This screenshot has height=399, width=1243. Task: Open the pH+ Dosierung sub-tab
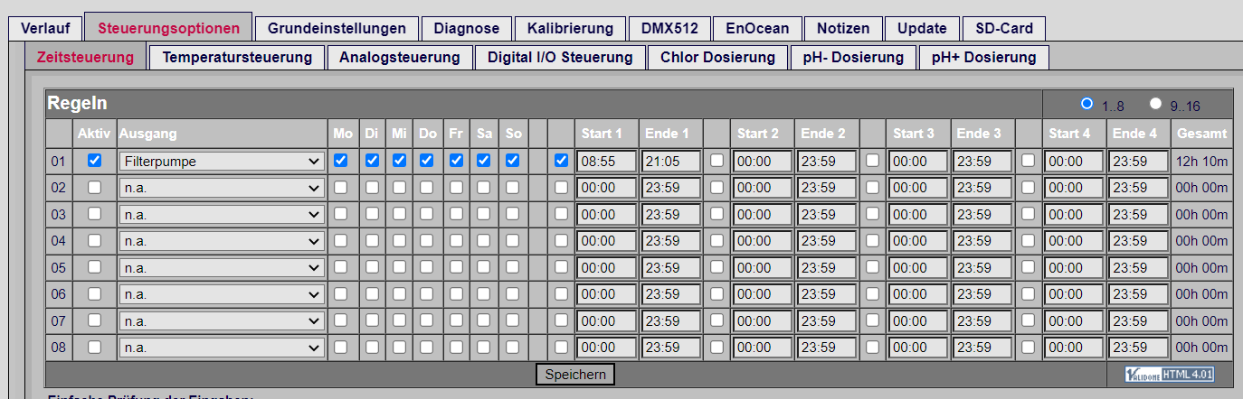pos(984,57)
